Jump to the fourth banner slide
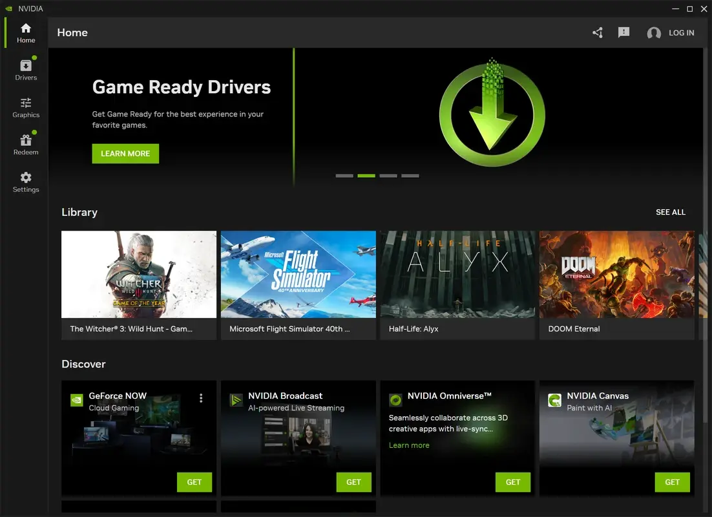The width and height of the screenshot is (712, 517). [x=410, y=175]
